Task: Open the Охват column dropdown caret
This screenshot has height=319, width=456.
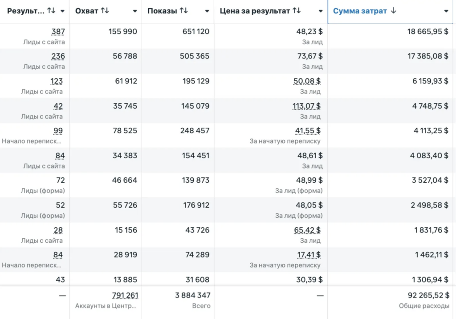Action: (x=135, y=11)
